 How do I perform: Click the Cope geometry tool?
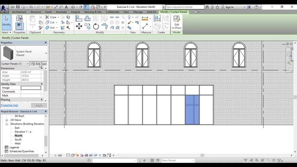51,17
